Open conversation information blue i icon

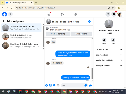(89, 22)
